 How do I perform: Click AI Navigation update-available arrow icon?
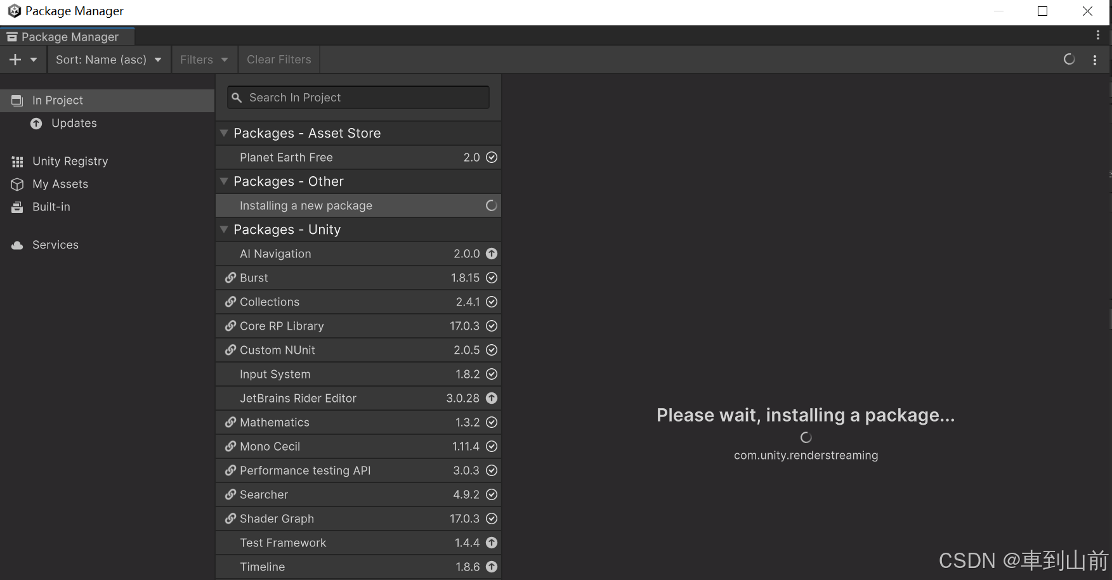[492, 254]
